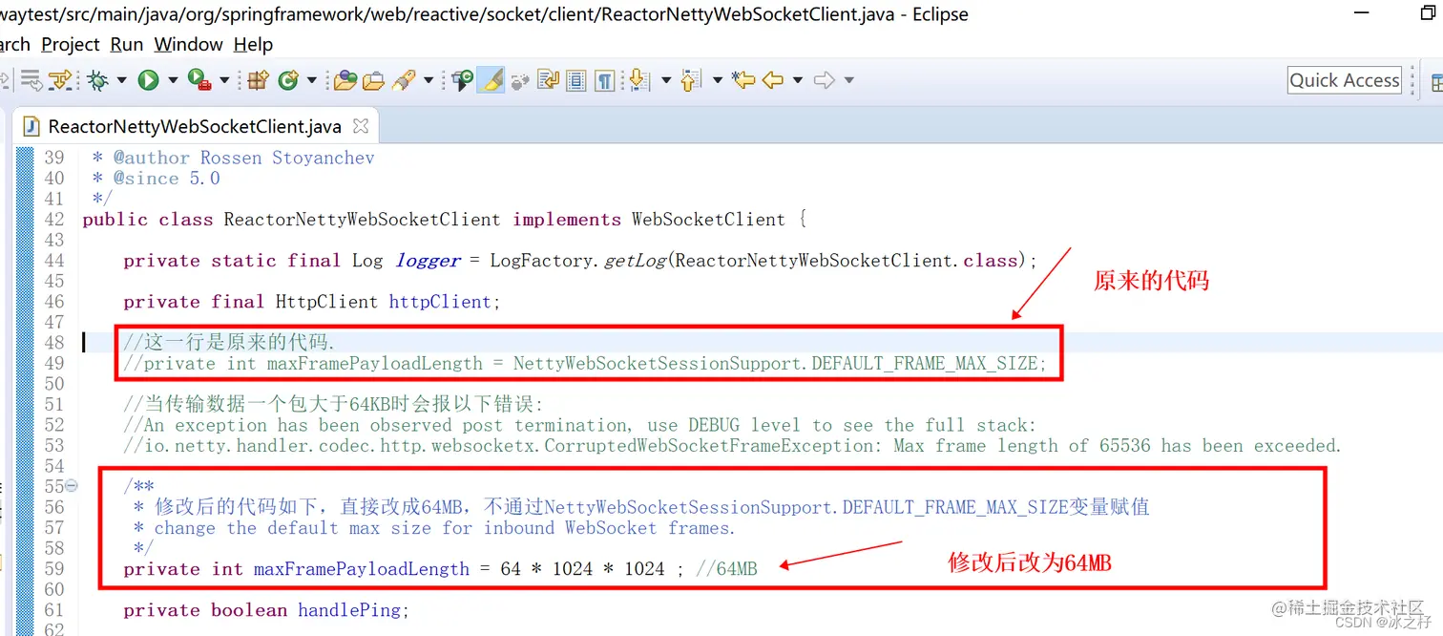The image size is (1443, 636).
Task: Click 'httpClient' on line 46
Action: (440, 302)
